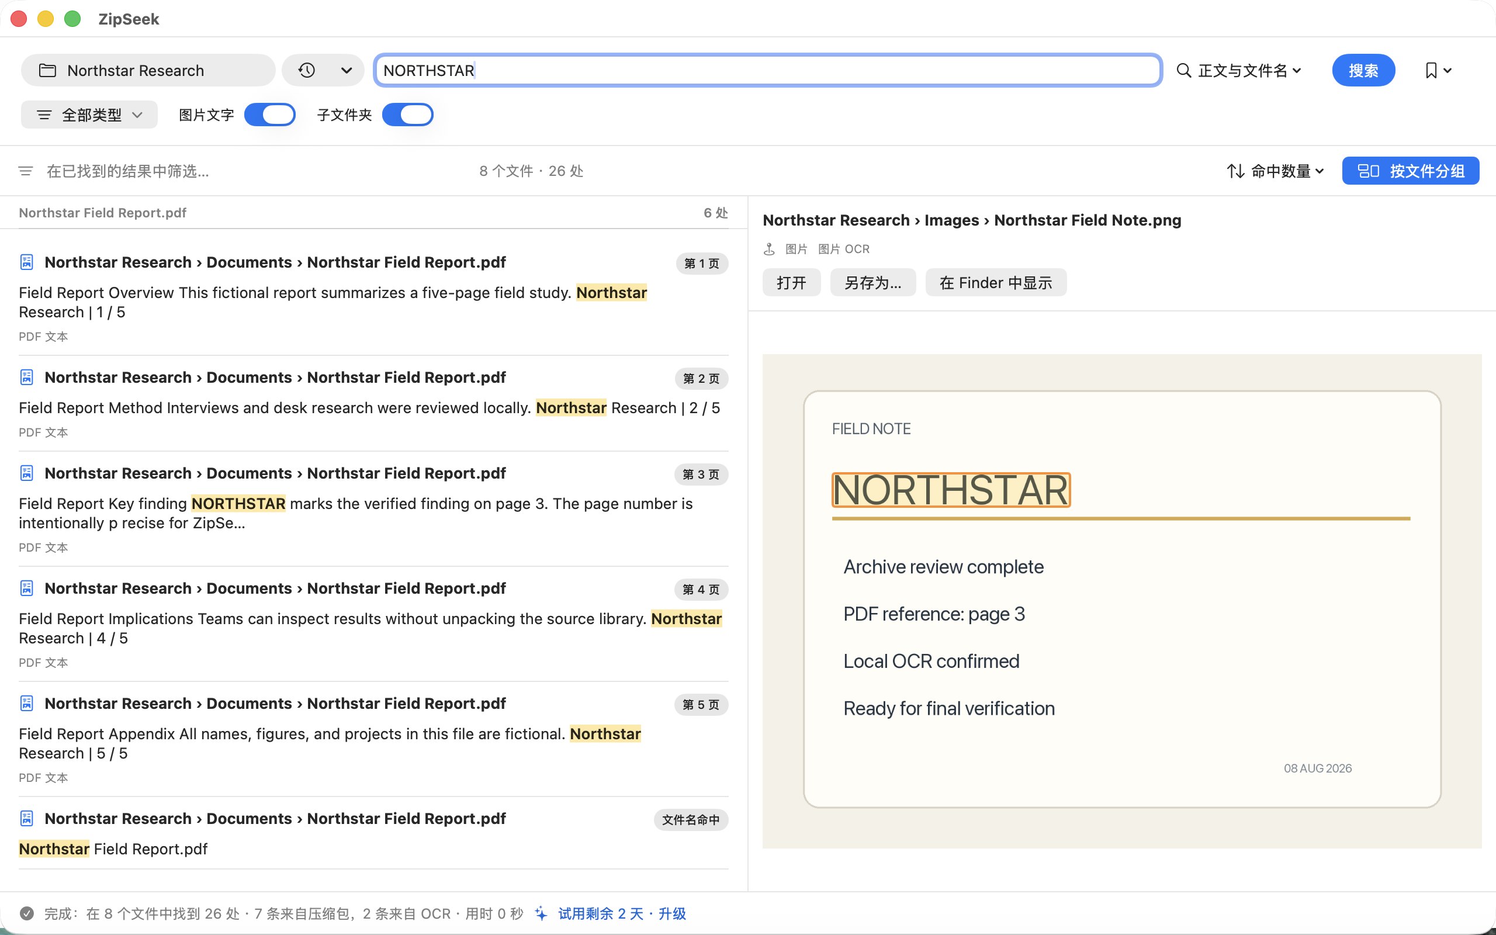This screenshot has width=1496, height=935.
Task: Click the PDF icon of the 第 2 页 result
Action: pos(26,378)
